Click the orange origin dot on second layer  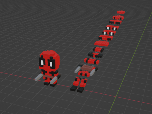(x=119, y=18)
